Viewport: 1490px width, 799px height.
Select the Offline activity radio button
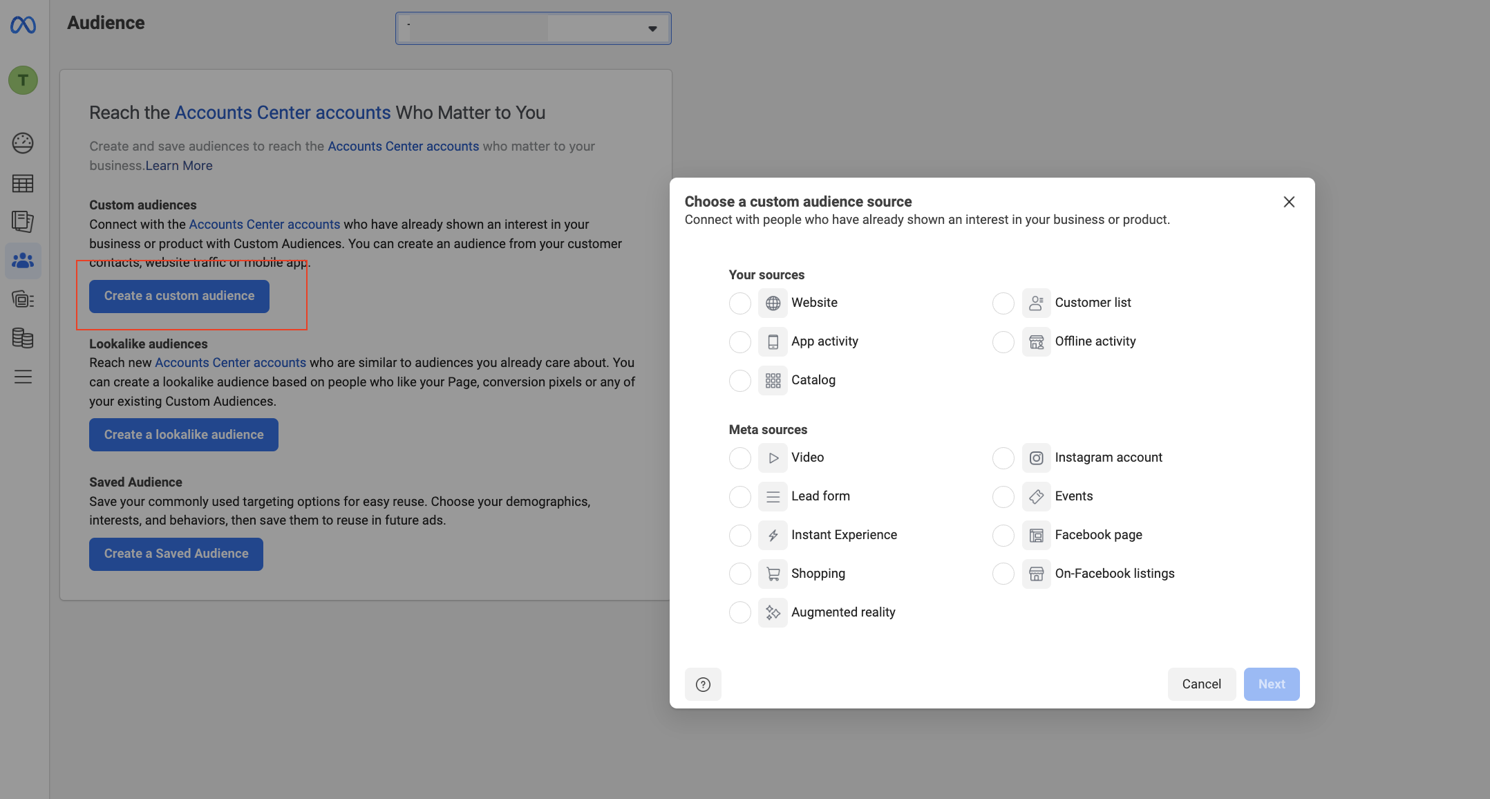tap(1003, 341)
